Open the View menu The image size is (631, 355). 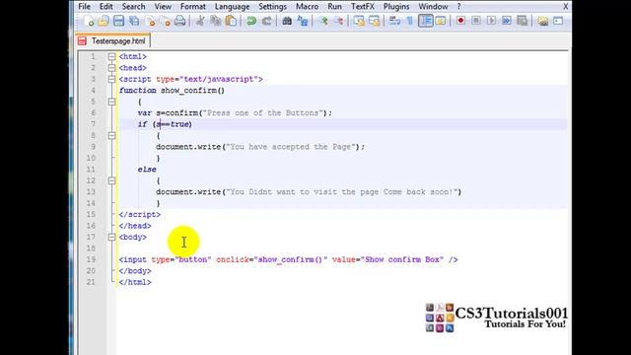(163, 7)
